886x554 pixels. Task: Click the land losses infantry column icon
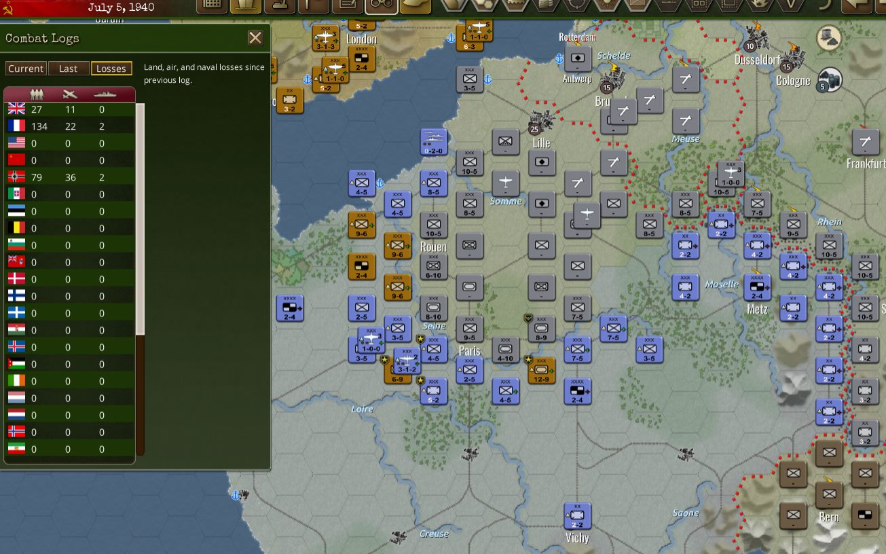coord(37,94)
